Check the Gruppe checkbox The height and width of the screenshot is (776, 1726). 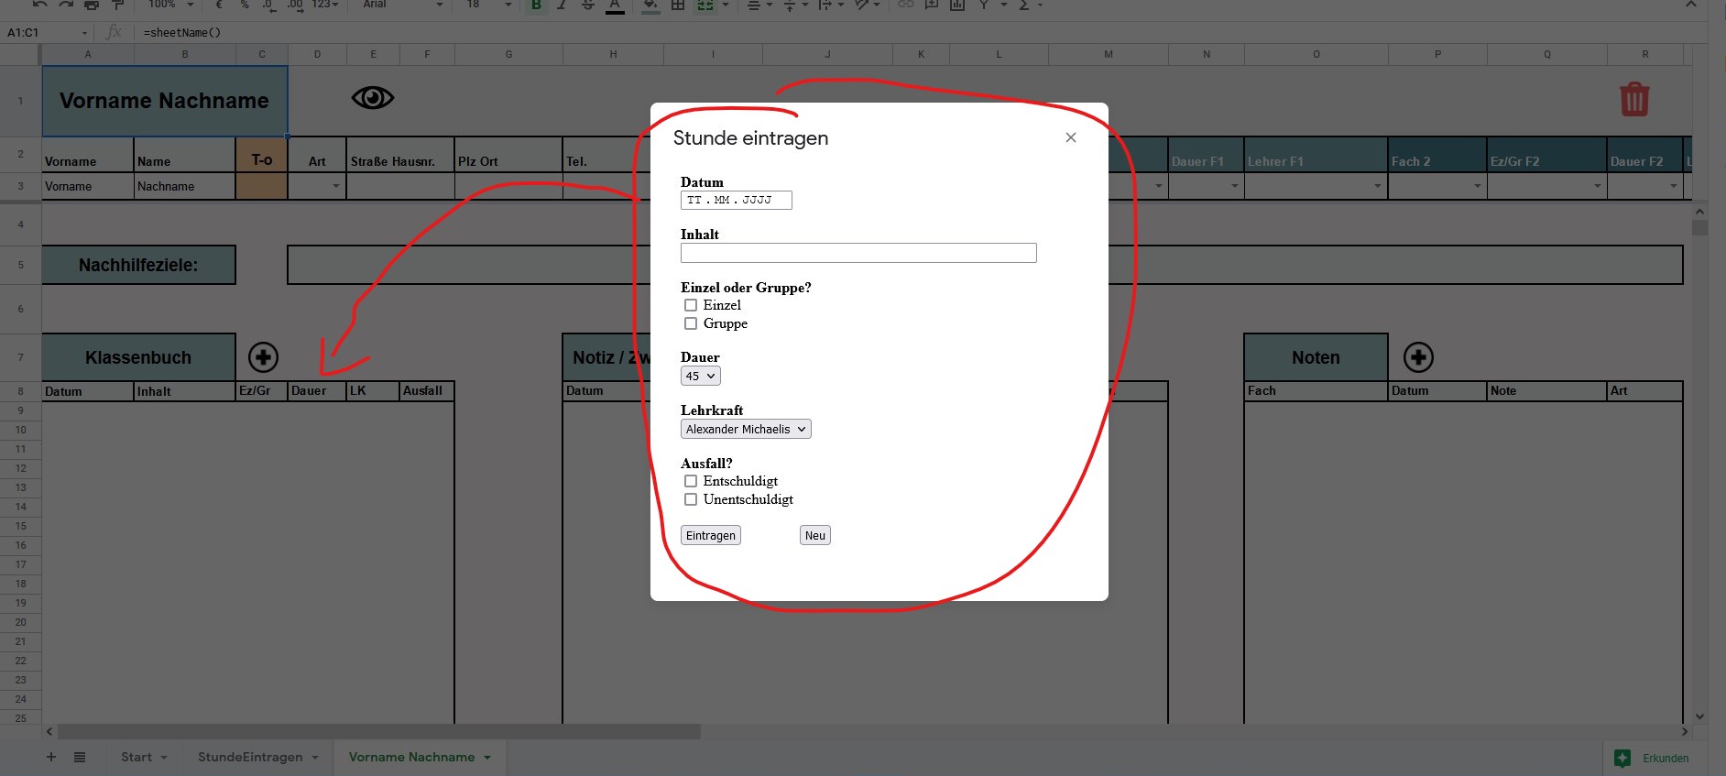691,323
